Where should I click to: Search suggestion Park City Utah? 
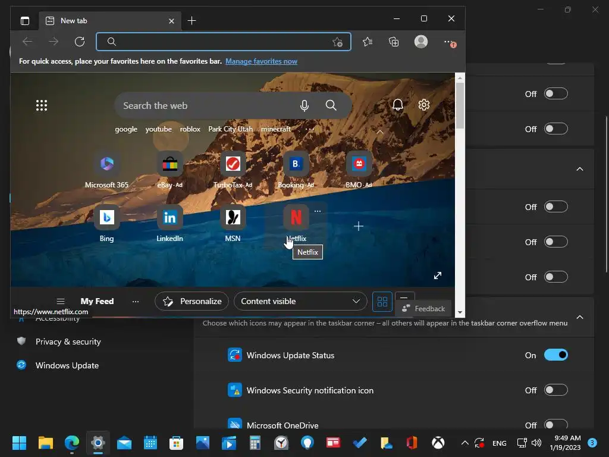[230, 129]
